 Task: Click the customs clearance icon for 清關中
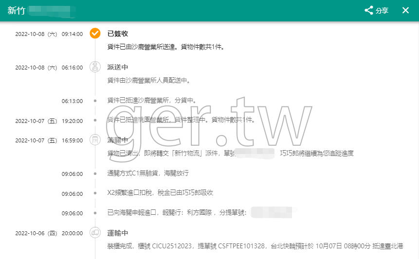(95, 139)
